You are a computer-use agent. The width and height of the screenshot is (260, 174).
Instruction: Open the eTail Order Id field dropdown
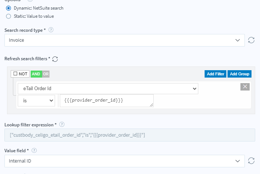tap(108, 89)
